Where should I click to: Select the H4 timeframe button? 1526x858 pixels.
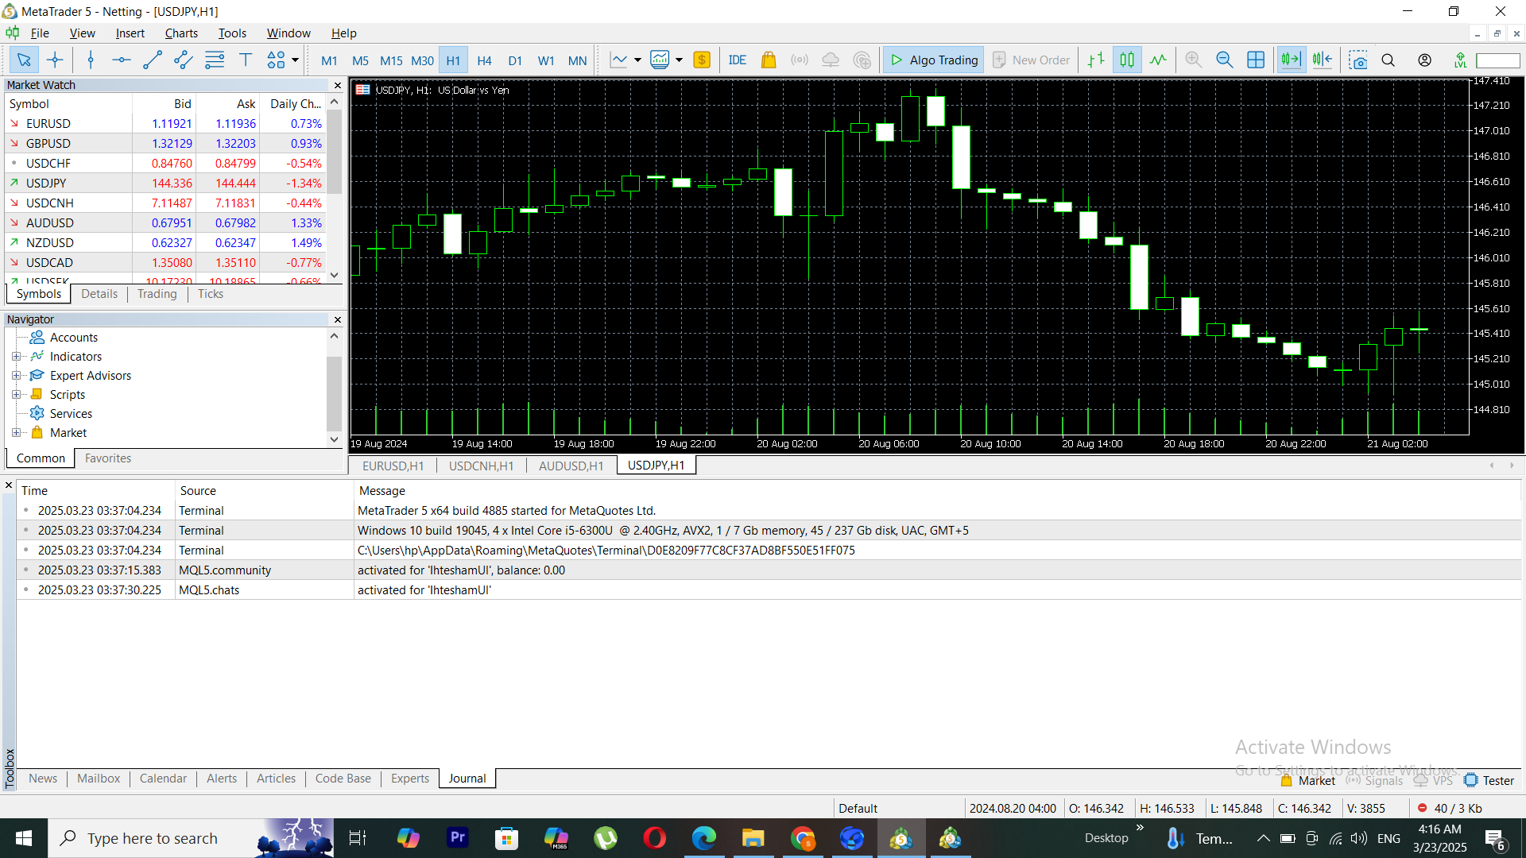pos(484,60)
